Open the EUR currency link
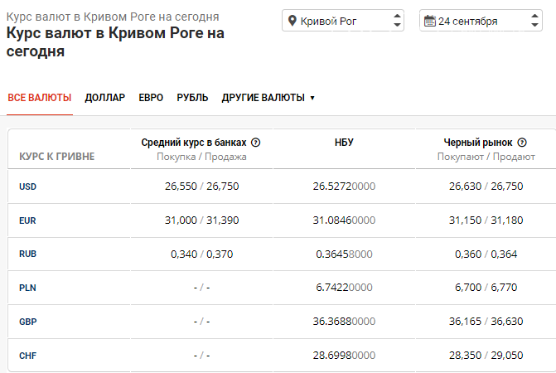The width and height of the screenshot is (556, 373). coord(27,220)
